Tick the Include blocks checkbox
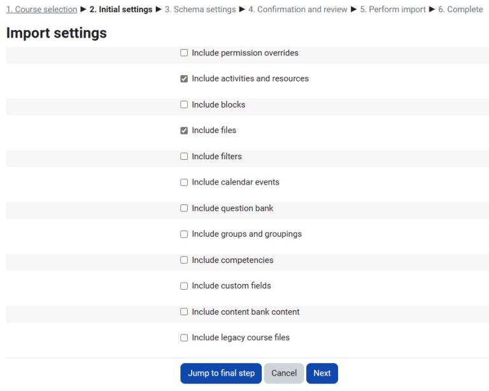 [x=184, y=105]
